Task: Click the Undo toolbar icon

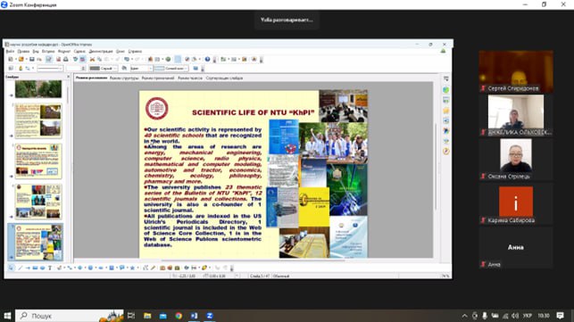Action: point(126,59)
